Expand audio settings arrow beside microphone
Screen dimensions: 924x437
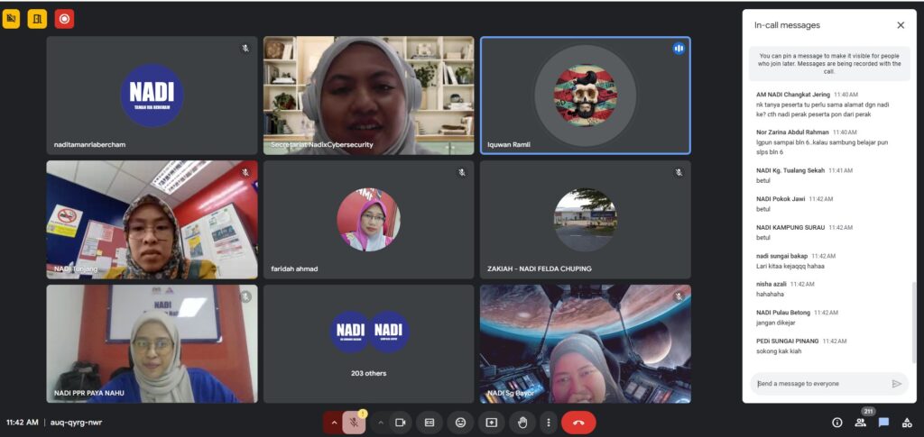(x=333, y=422)
